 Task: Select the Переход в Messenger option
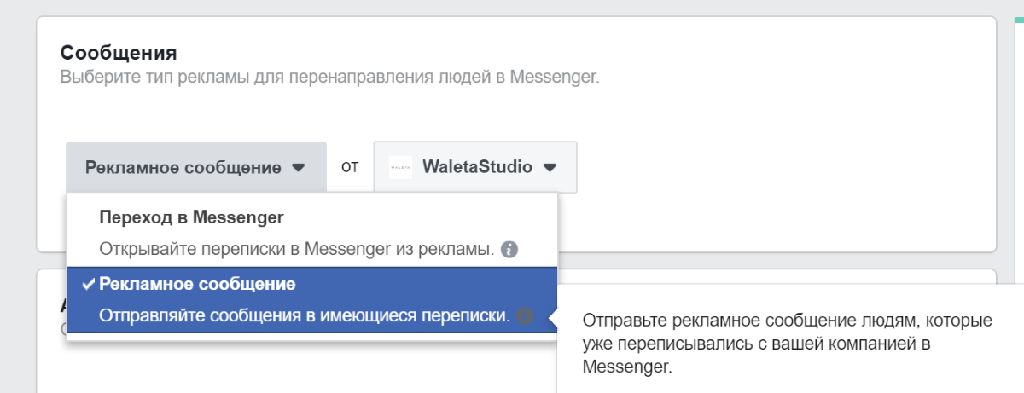click(x=191, y=217)
